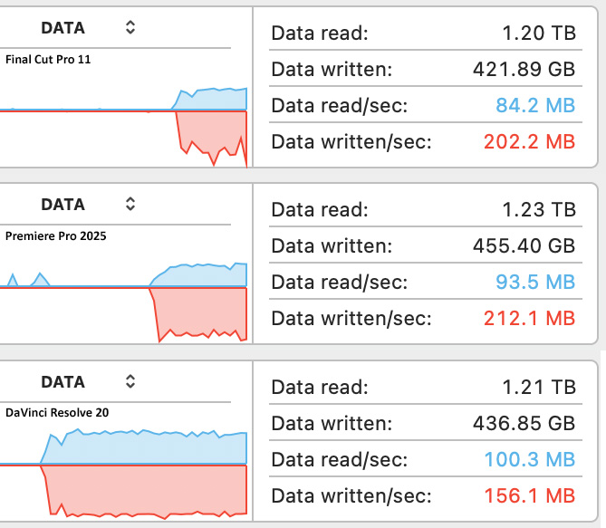Click the 1.20 TB data read value
Screen dimensions: 606x528
click(x=538, y=34)
